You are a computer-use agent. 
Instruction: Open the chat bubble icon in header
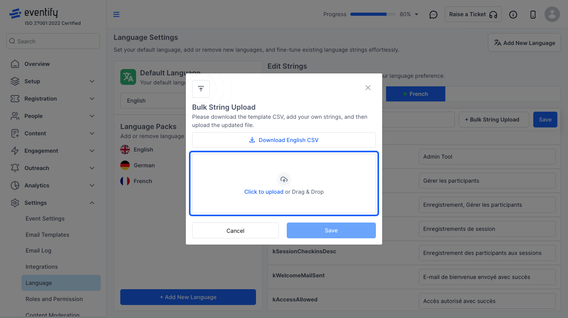point(433,15)
